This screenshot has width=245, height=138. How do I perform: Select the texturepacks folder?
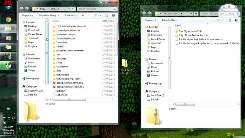(63, 75)
